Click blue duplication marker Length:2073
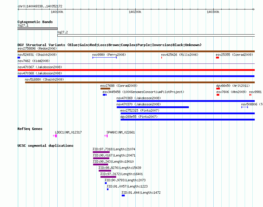This screenshot has width=263, height=207. pos(106,183)
